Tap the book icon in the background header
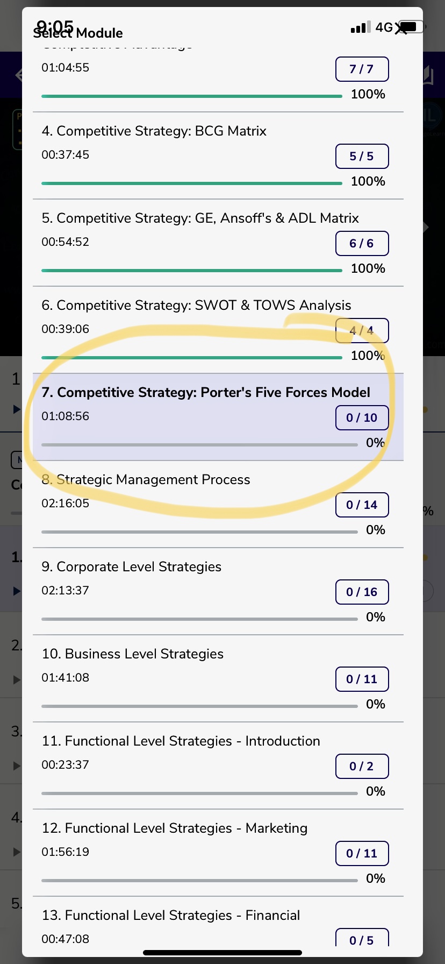Screen dimensions: 445x964 [x=428, y=75]
